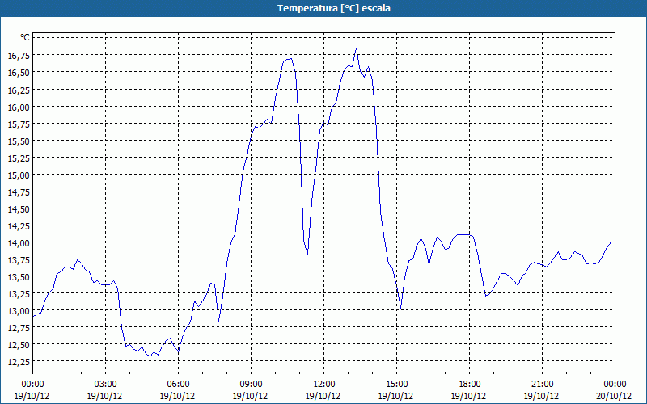Pick the 13,50 axis label
Image resolution: width=647 pixels, height=404 pixels.
click(19, 276)
